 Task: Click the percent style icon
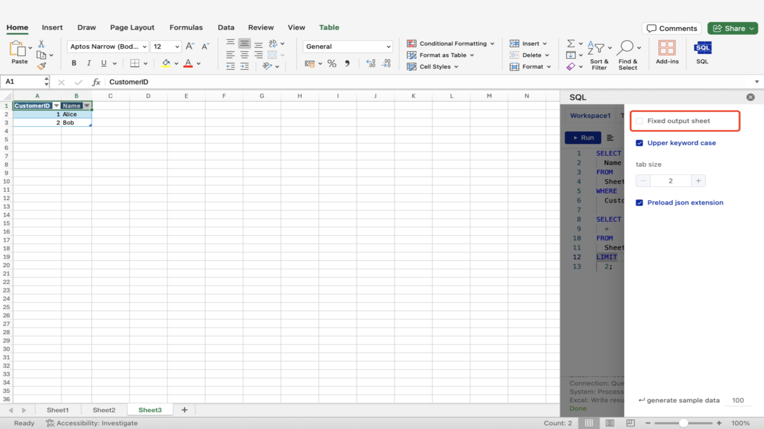point(332,64)
